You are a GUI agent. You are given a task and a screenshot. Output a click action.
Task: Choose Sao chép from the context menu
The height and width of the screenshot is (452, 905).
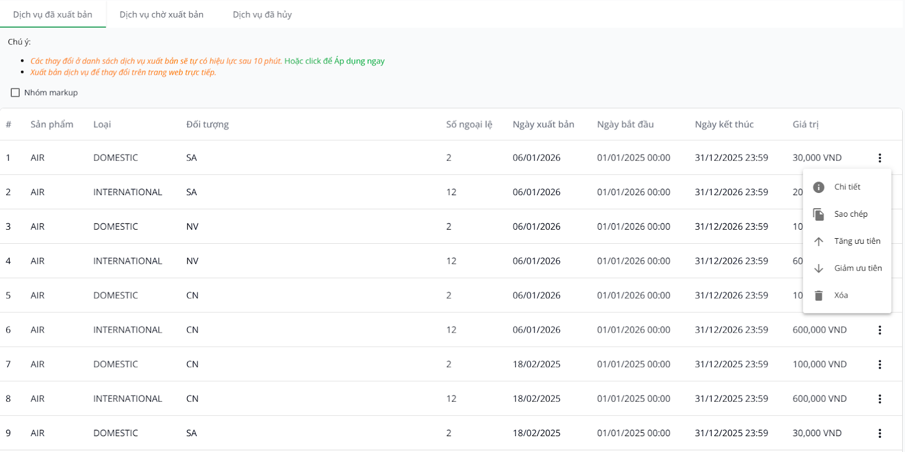tap(851, 214)
